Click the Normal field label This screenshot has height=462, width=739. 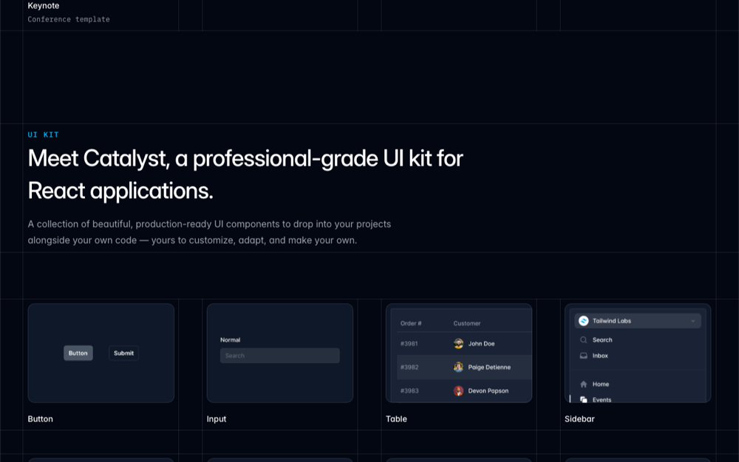pos(231,340)
